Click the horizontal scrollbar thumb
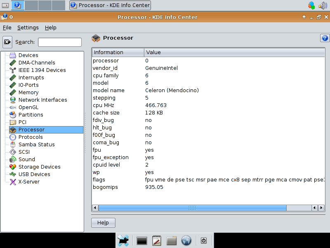The image size is (330, 248). [x=192, y=208]
